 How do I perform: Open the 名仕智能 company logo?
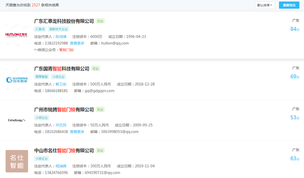(17, 161)
